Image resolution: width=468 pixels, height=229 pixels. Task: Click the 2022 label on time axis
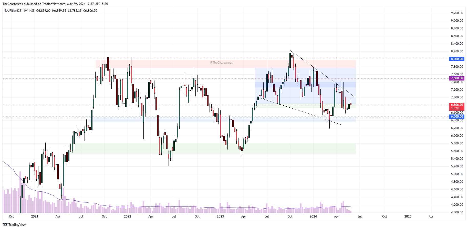coord(127,216)
